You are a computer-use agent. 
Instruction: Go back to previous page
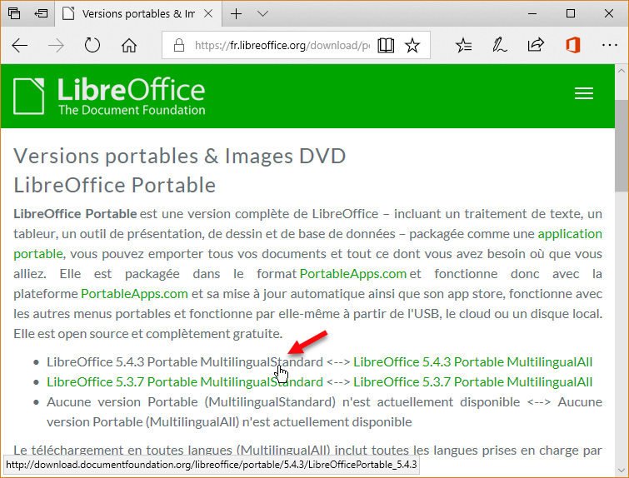click(x=20, y=45)
